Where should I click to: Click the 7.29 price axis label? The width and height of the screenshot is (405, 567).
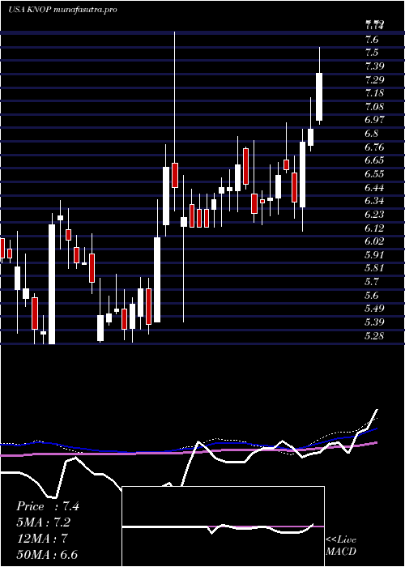374,79
